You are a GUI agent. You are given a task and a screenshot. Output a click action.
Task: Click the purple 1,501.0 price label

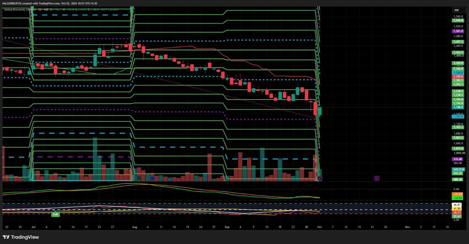pos(458,31)
